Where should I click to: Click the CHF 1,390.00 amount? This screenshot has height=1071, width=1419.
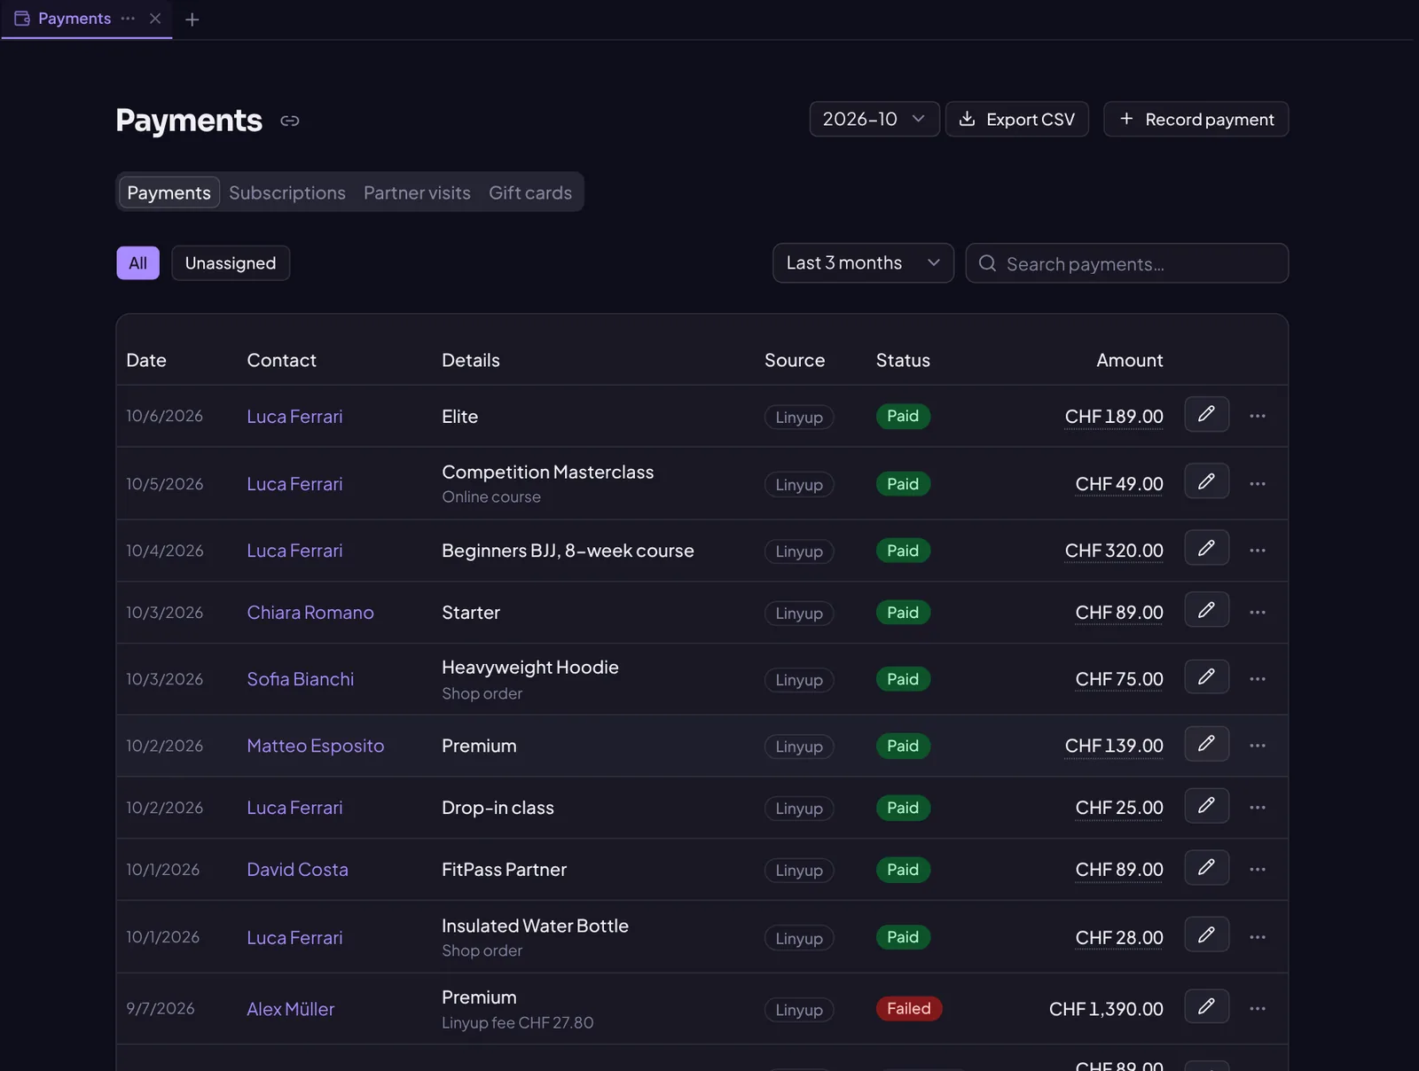[x=1106, y=1009]
